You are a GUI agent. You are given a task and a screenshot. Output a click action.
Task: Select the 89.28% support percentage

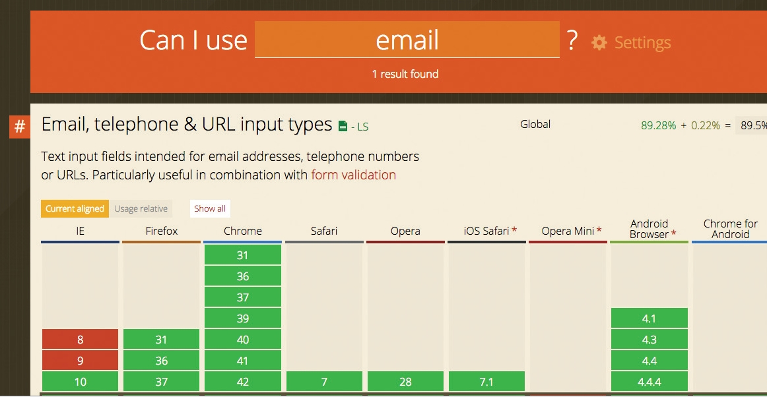point(658,126)
